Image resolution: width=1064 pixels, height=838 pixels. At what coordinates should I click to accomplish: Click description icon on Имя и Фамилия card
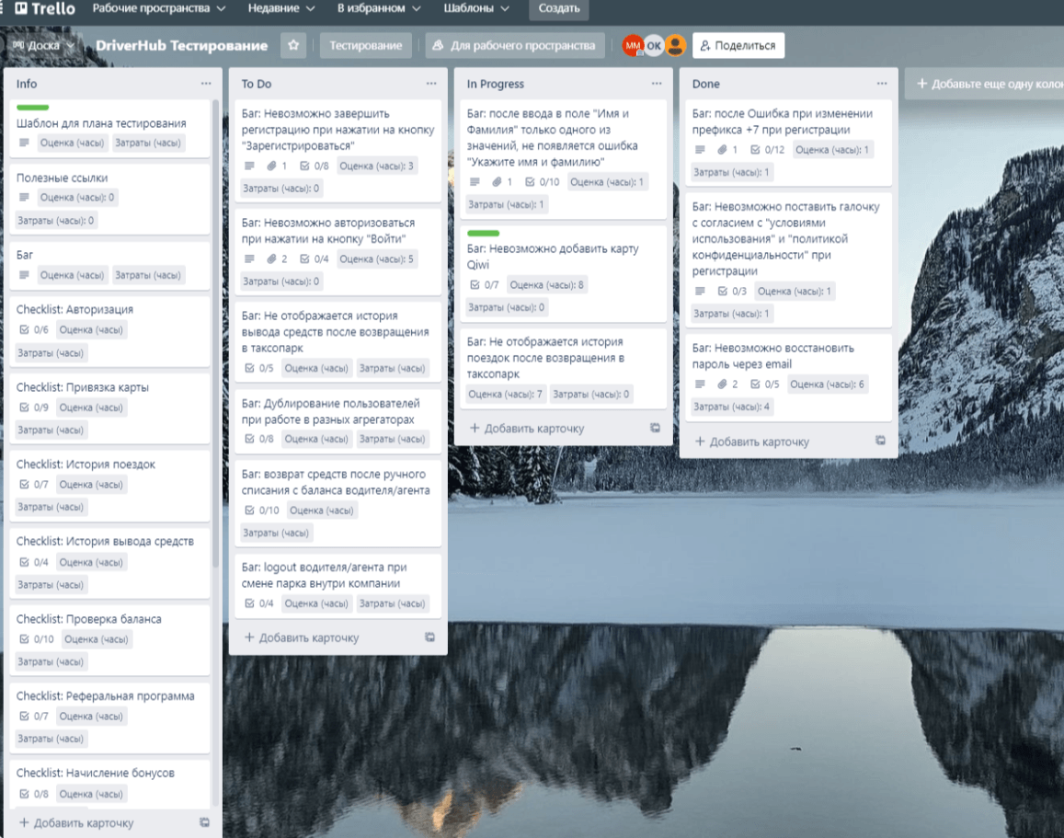(475, 182)
